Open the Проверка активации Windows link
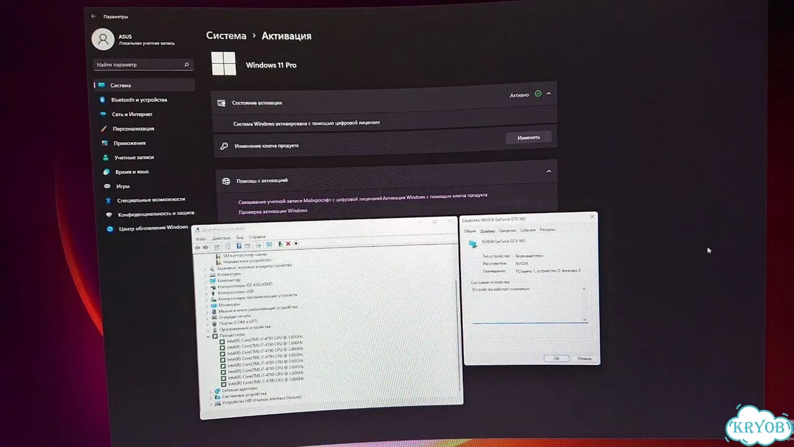 pos(273,211)
